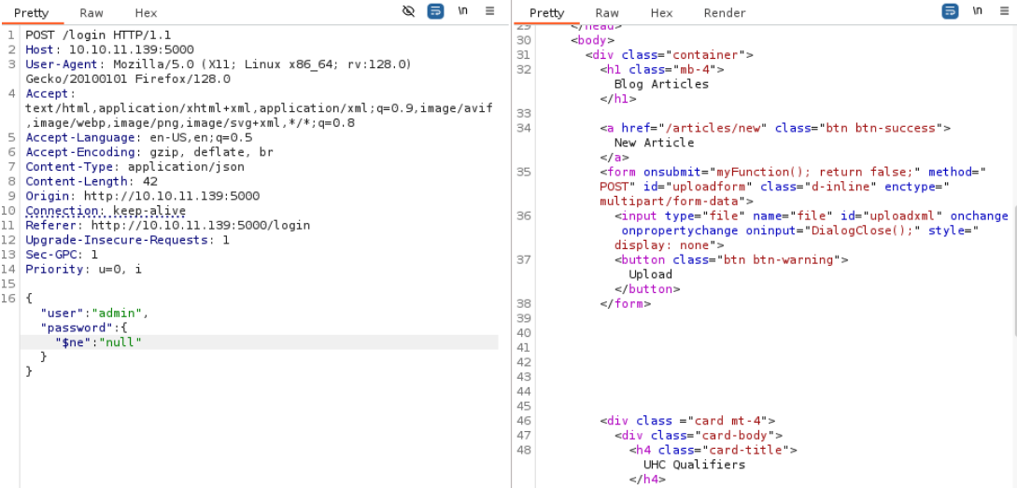Image resolution: width=1017 pixels, height=488 pixels.
Task: Click the "Content-Length: 42" header
Action: [x=92, y=181]
